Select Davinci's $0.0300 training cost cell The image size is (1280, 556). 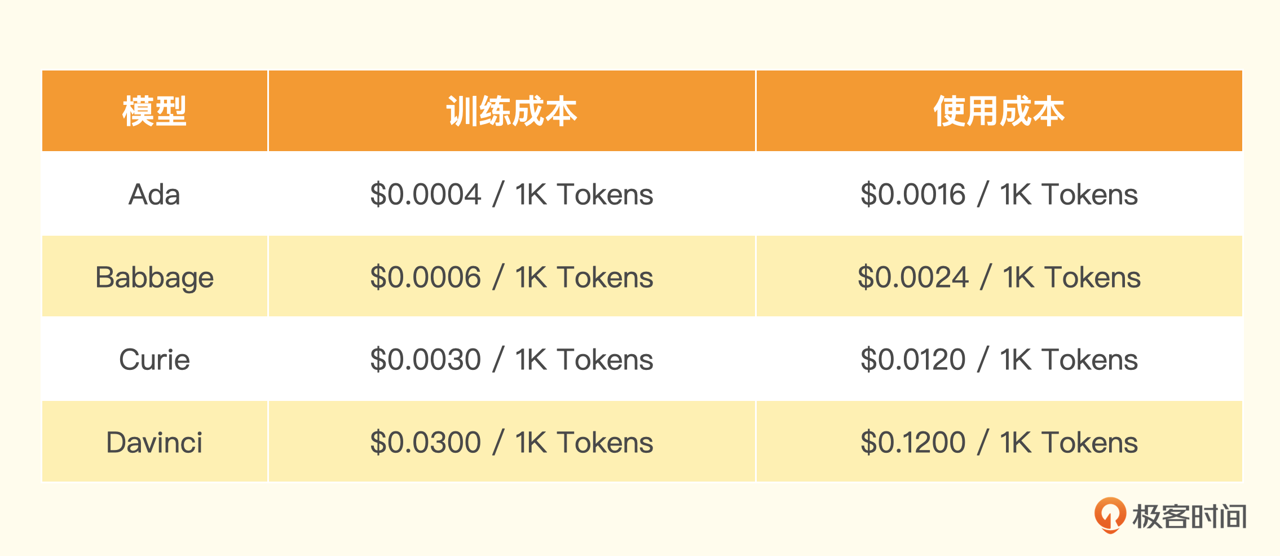tap(511, 443)
